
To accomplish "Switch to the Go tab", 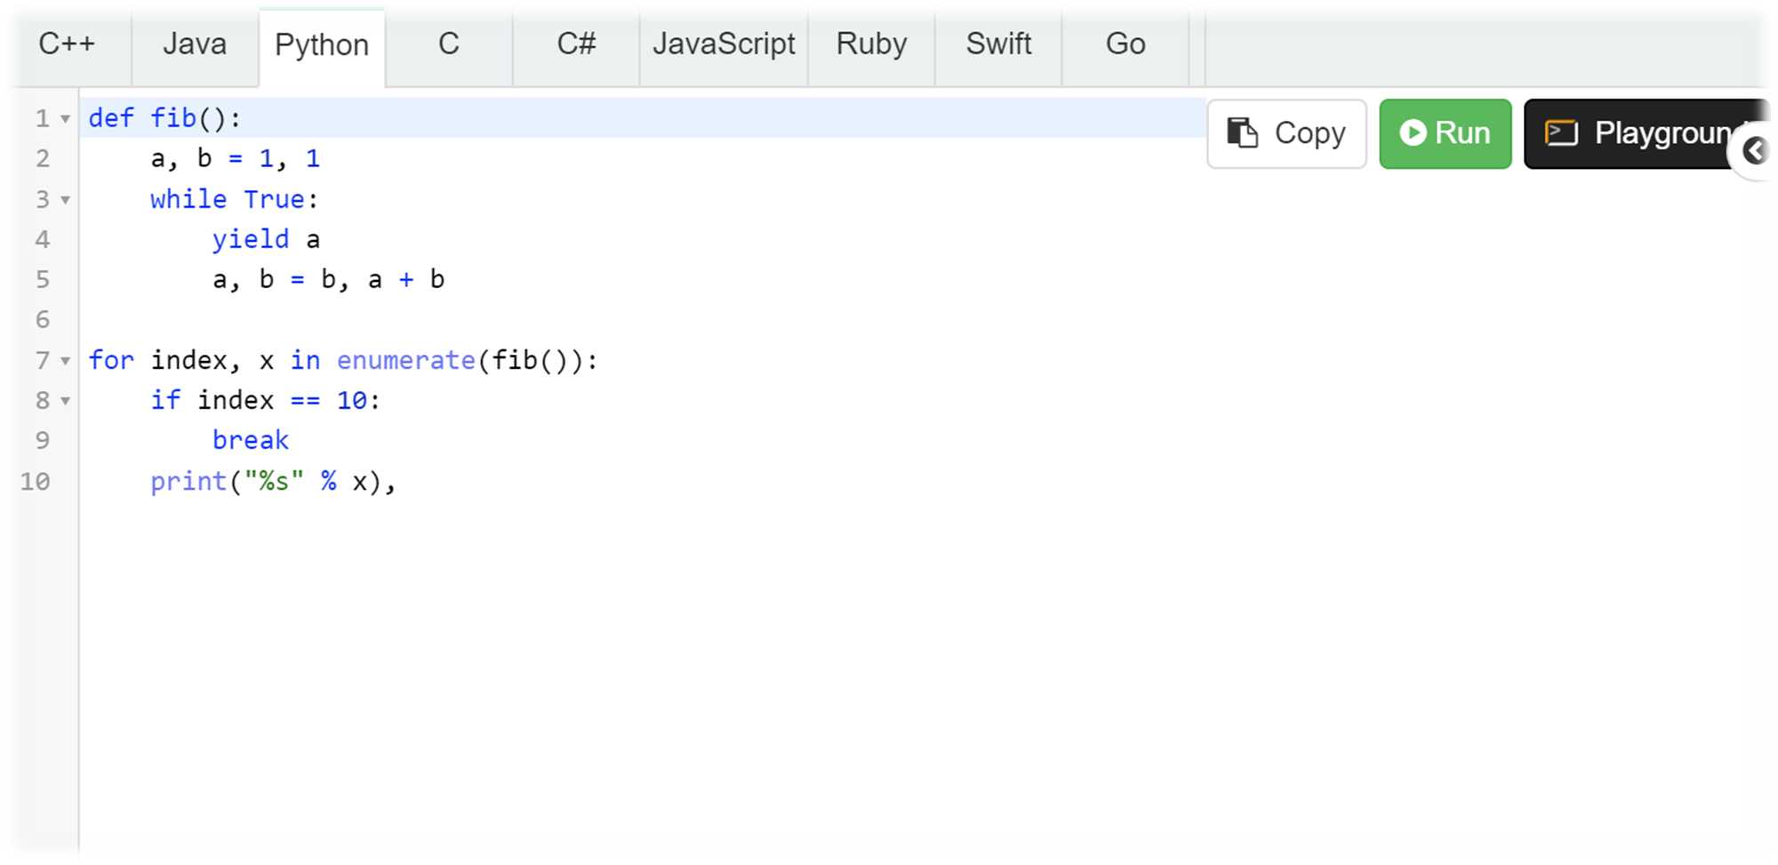I will coord(1125,44).
